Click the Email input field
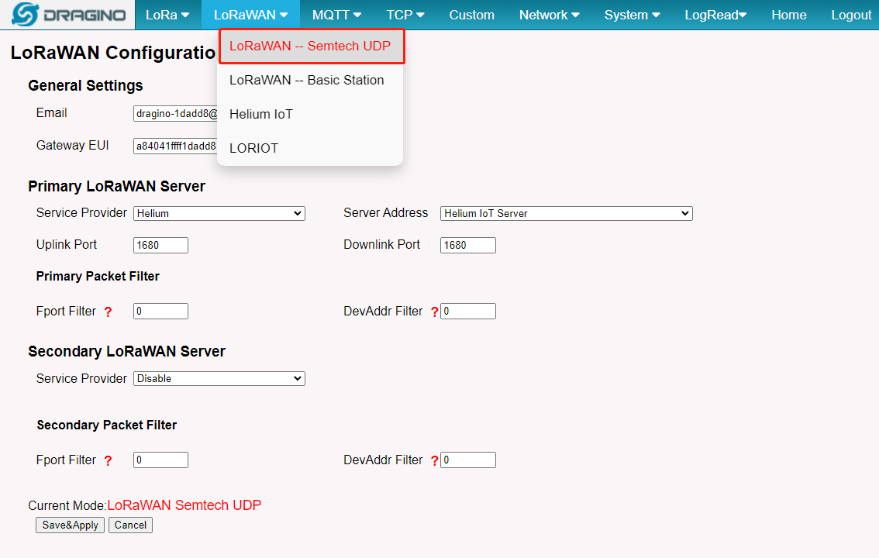 coord(175,114)
